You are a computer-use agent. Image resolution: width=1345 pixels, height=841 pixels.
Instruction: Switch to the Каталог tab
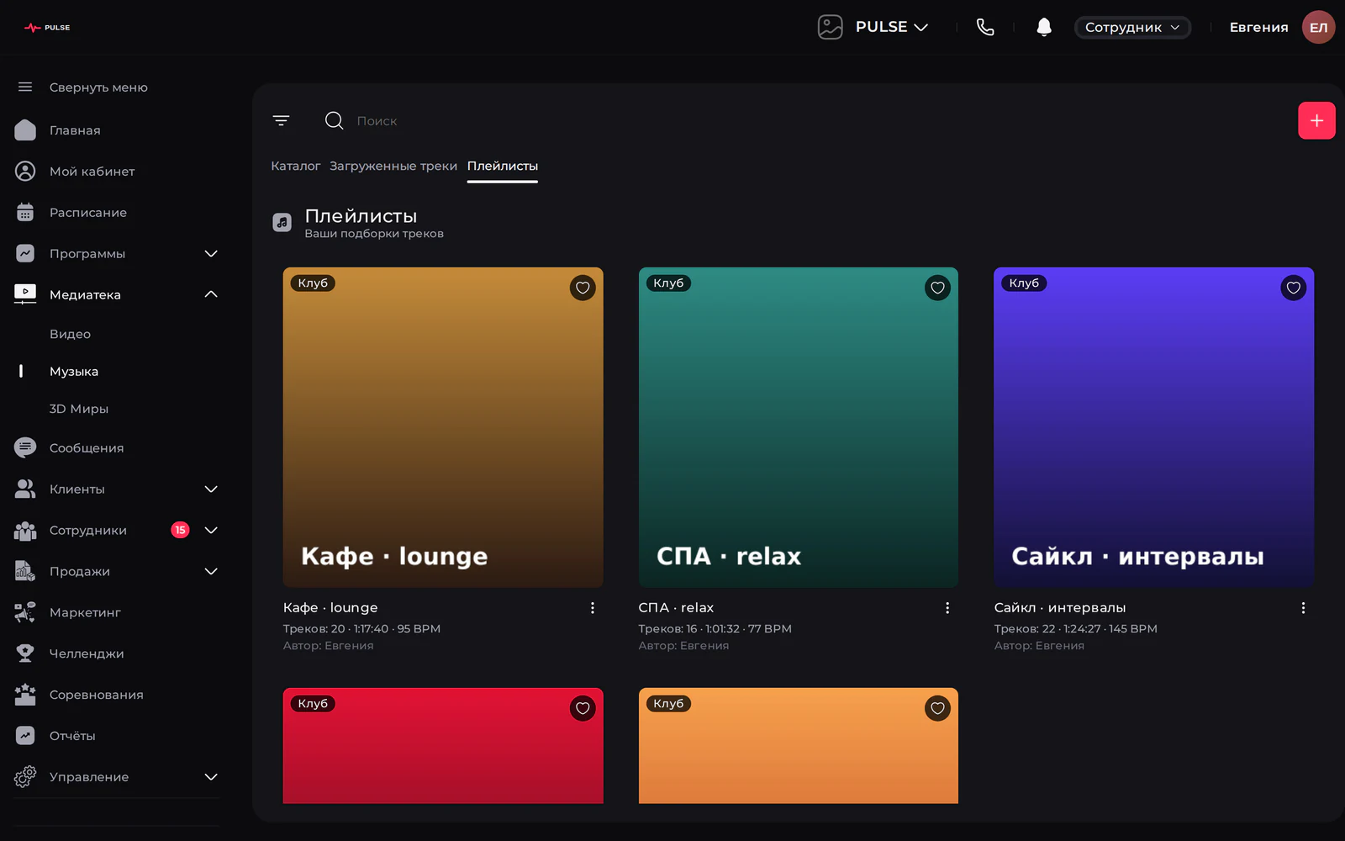(296, 167)
